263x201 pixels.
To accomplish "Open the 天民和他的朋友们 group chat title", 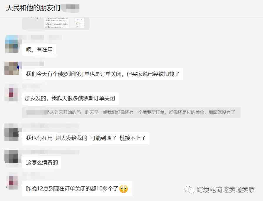I will point(33,8).
